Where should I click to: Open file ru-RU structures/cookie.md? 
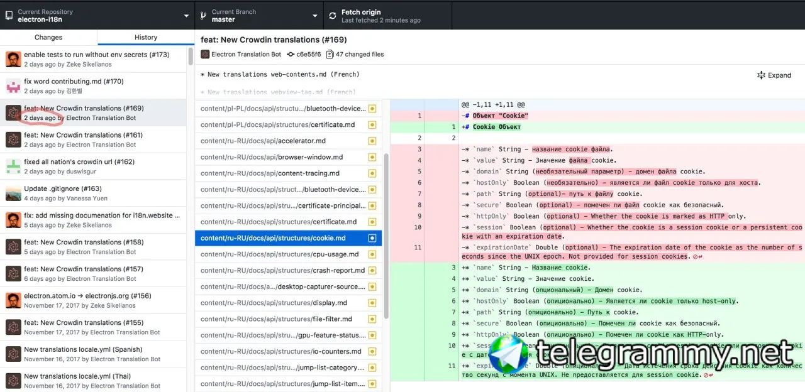288,238
